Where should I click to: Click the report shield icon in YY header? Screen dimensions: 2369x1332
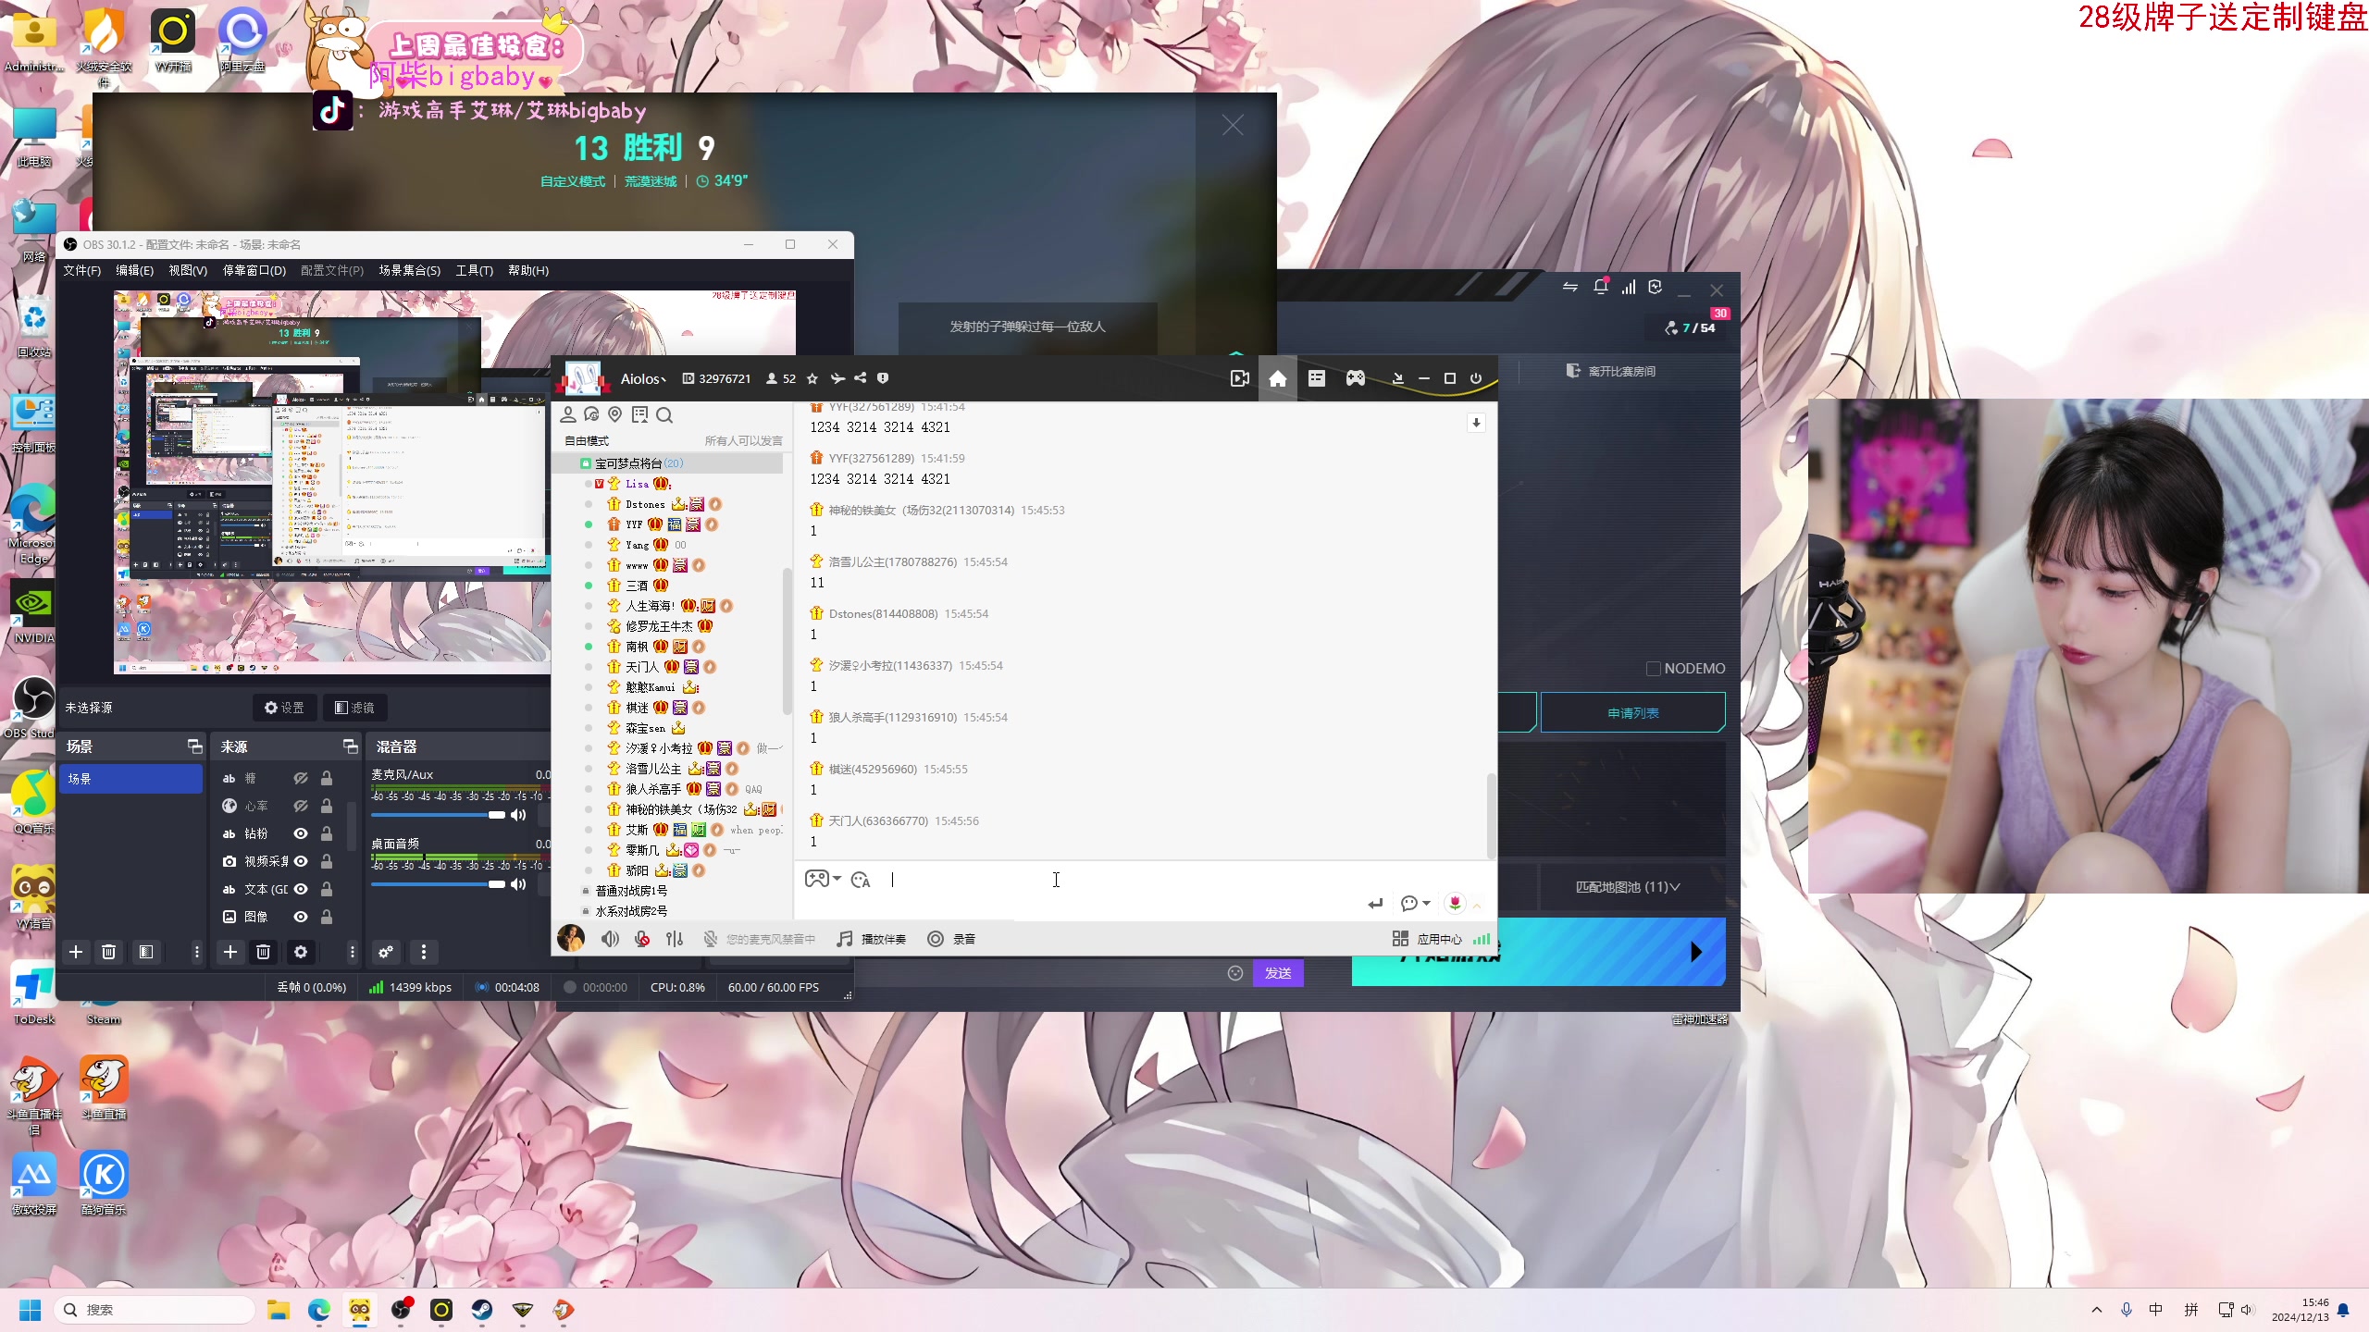pos(883,378)
